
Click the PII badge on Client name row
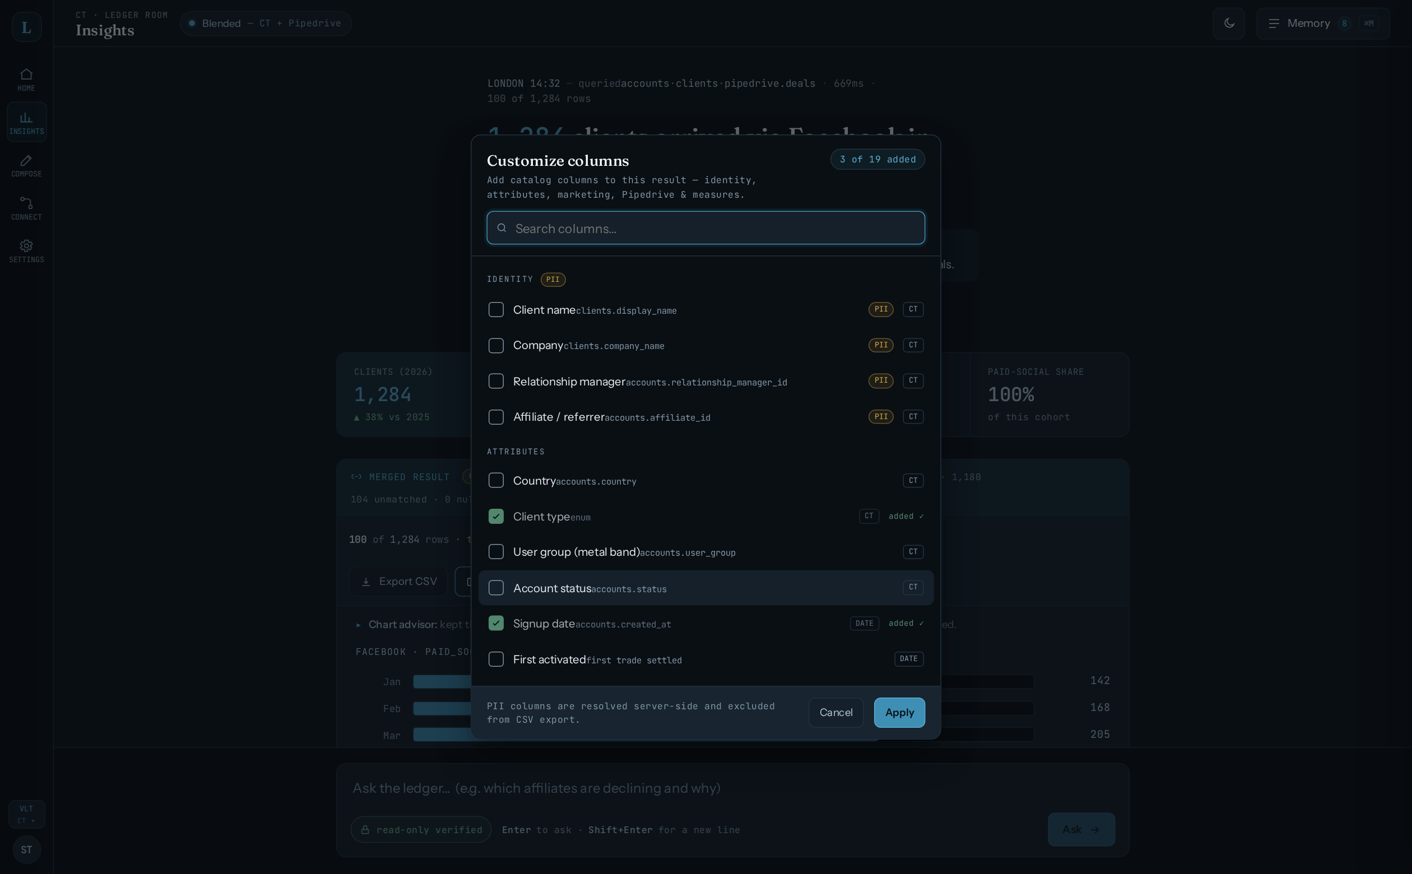[x=881, y=309]
